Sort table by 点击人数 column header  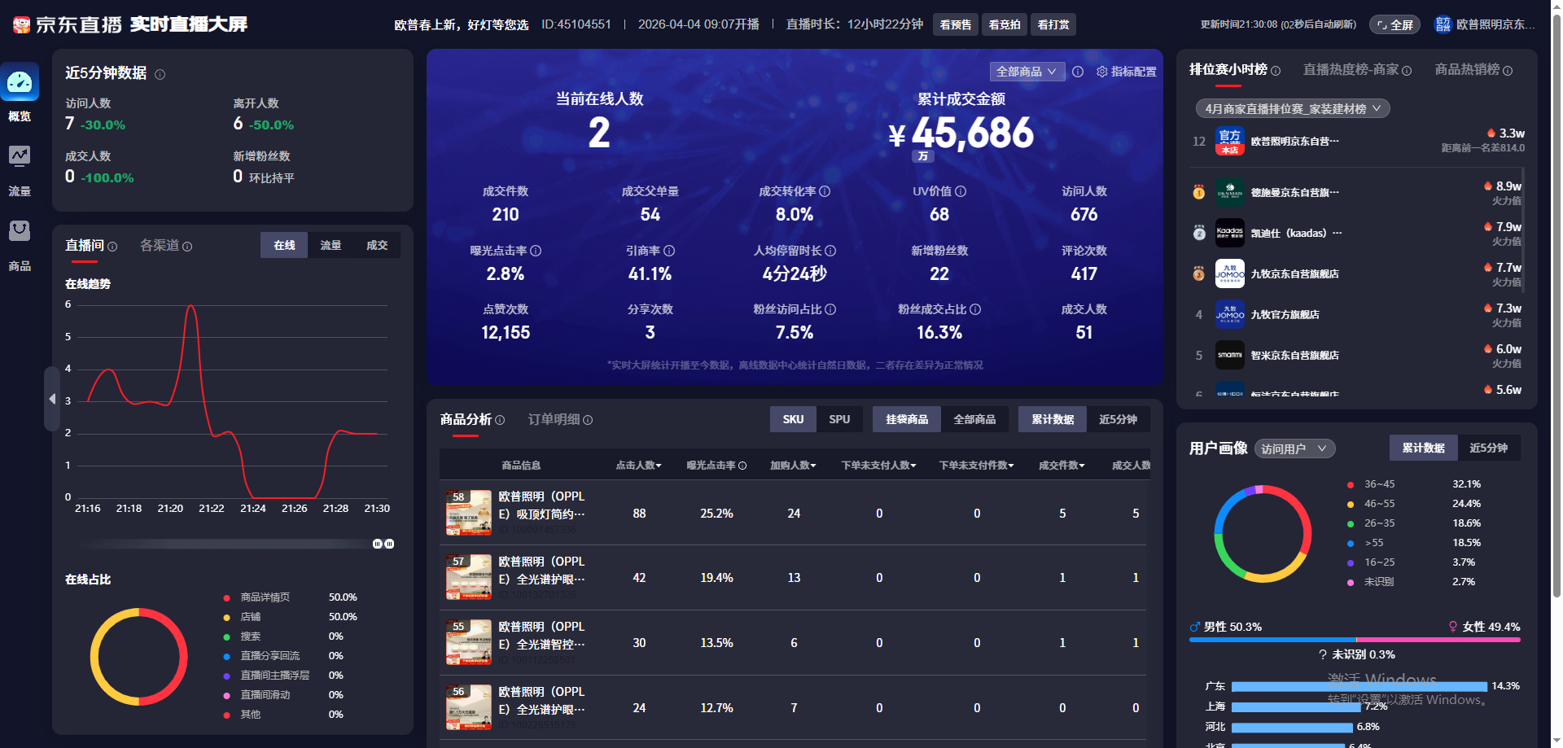coord(638,465)
